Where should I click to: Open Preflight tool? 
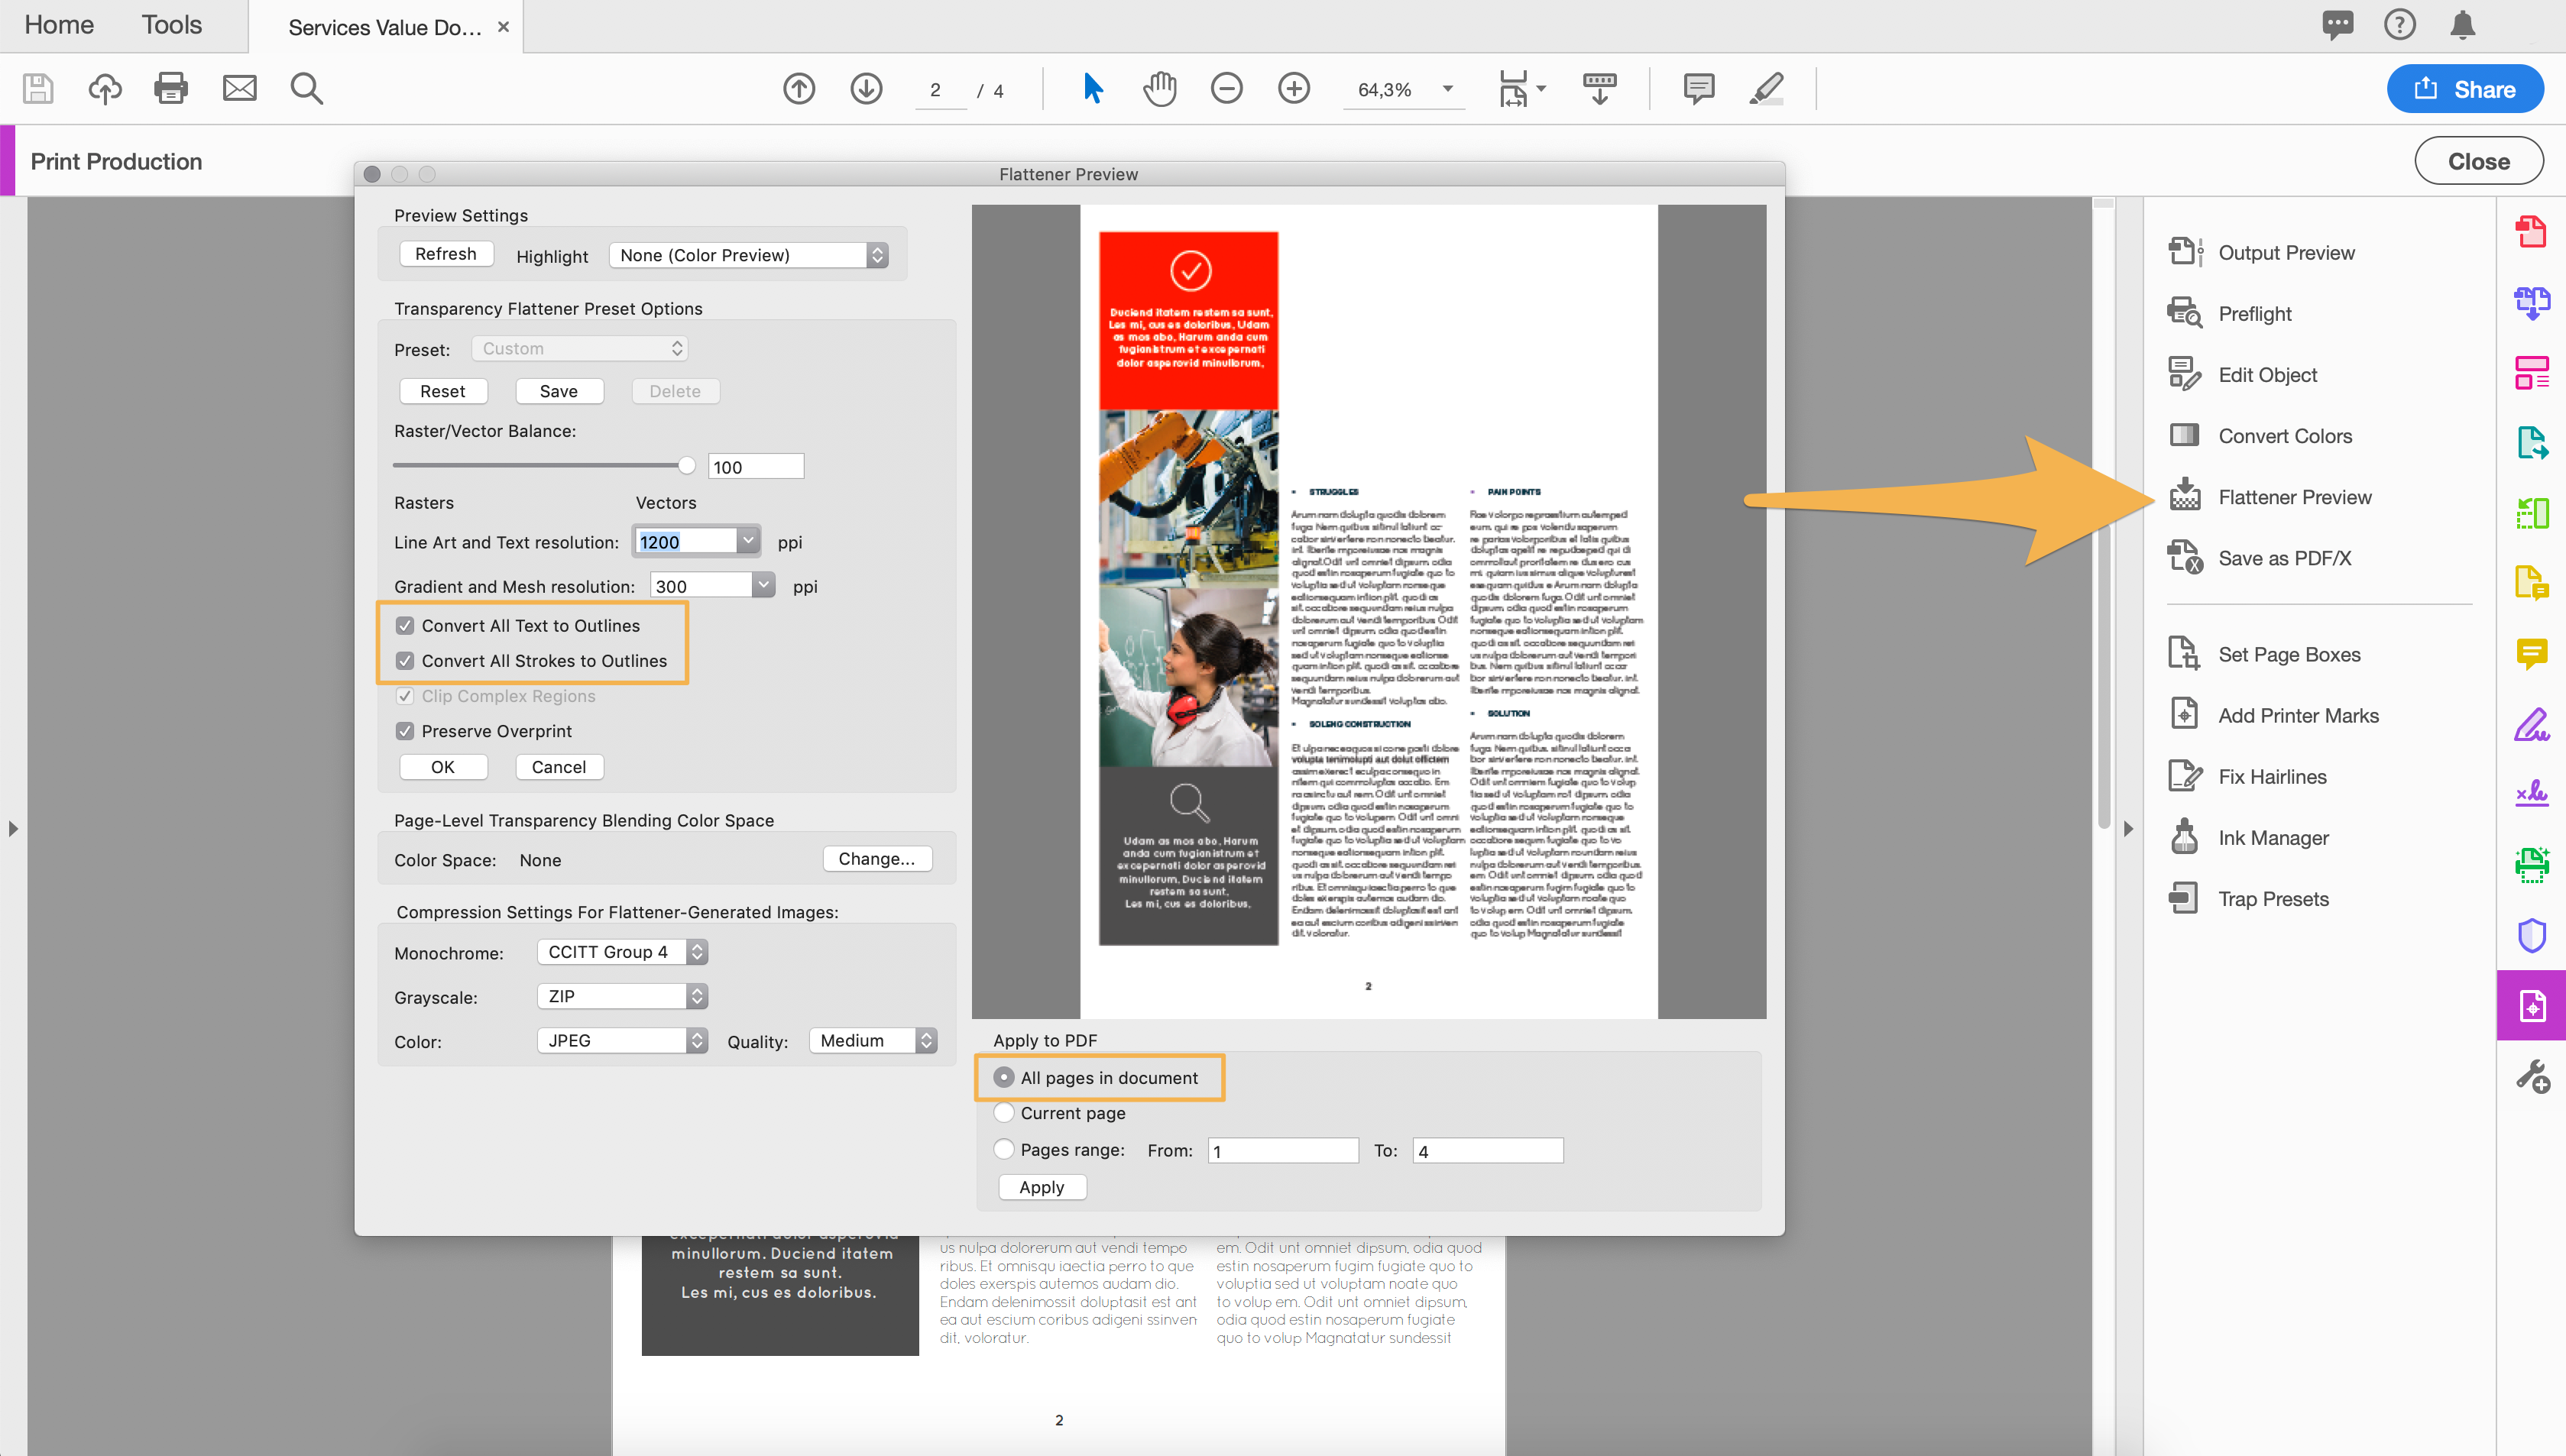[2229, 313]
